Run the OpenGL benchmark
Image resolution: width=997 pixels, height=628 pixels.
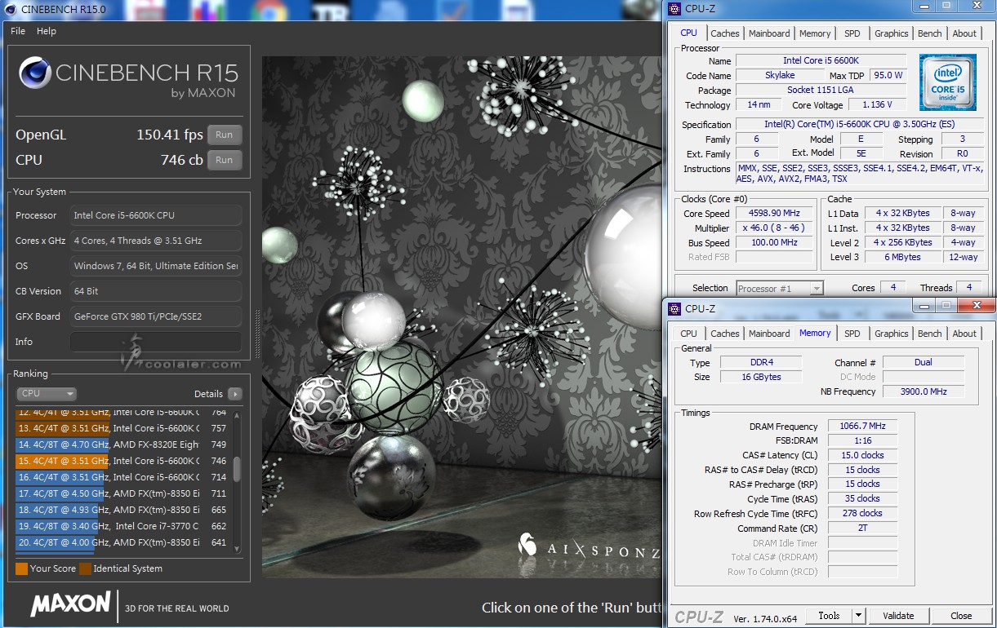[225, 135]
